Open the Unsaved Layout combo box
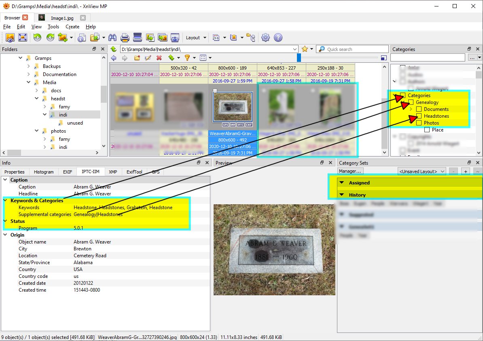This screenshot has width=483, height=341. click(x=422, y=172)
